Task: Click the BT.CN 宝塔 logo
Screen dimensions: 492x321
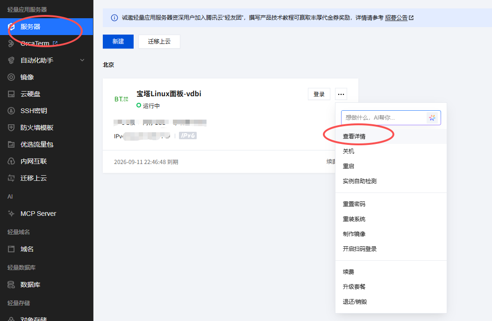Action: tap(121, 99)
